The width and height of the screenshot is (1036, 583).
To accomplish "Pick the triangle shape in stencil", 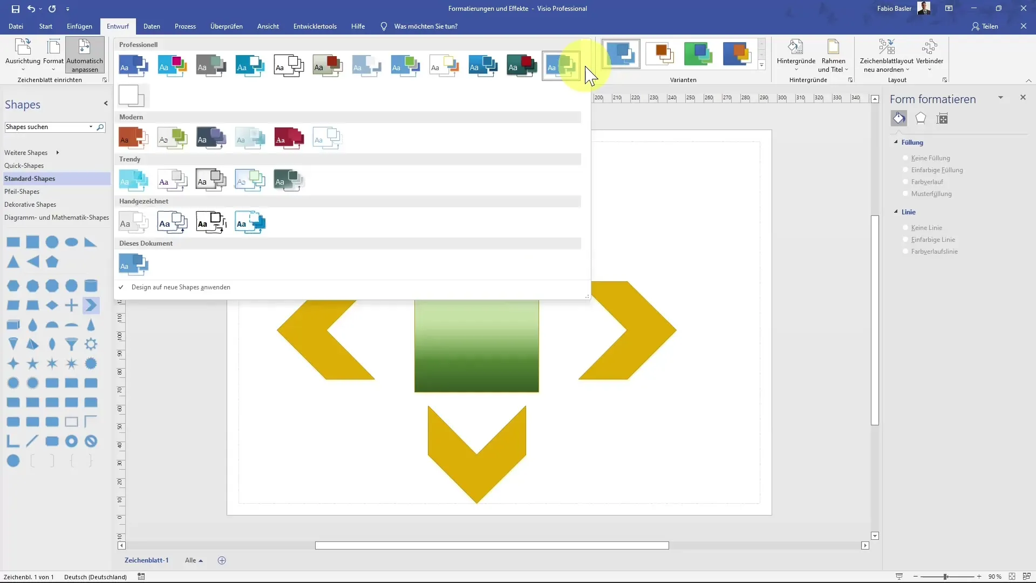I will (13, 262).
